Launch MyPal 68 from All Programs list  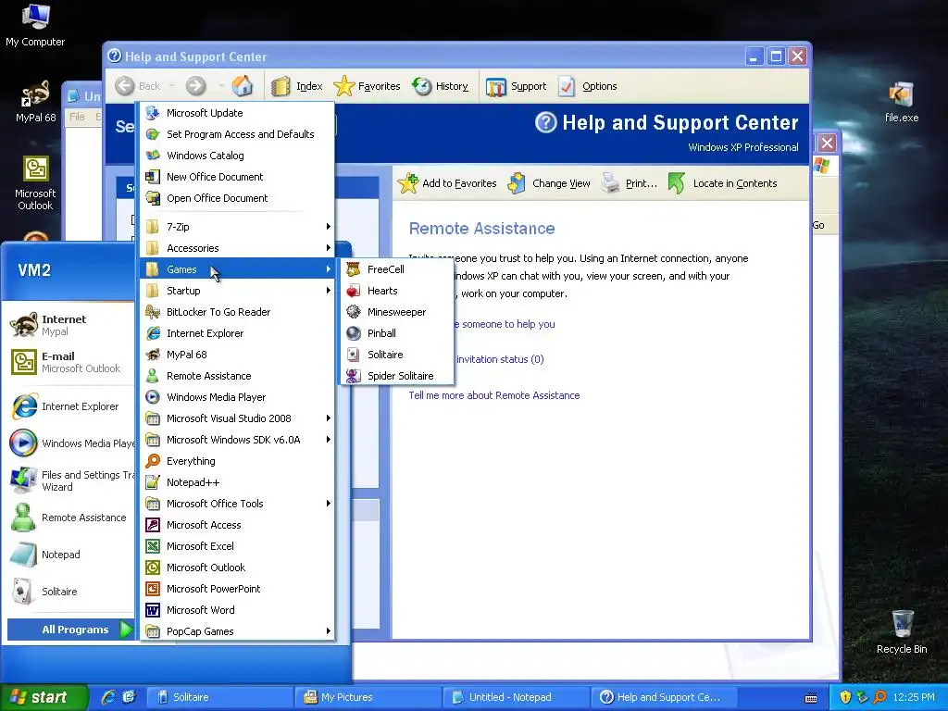pos(238,355)
